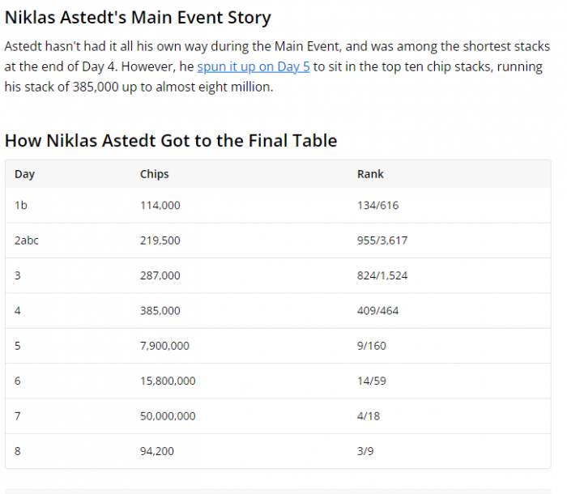Click the "Rank" column header
567x494 pixels.
(x=370, y=174)
